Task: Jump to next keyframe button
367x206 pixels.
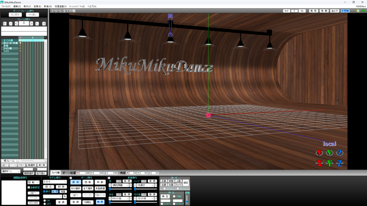Action: (x=37, y=24)
